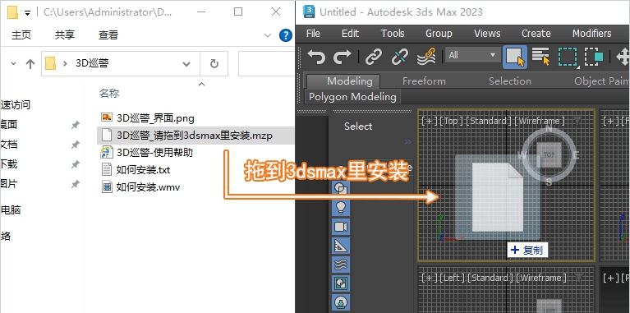Image resolution: width=630 pixels, height=313 pixels.
Task: Open the Group menu
Action: click(439, 34)
